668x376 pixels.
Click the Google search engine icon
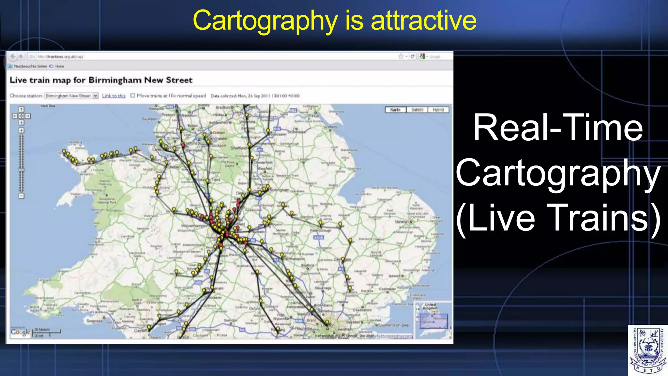tap(422, 56)
